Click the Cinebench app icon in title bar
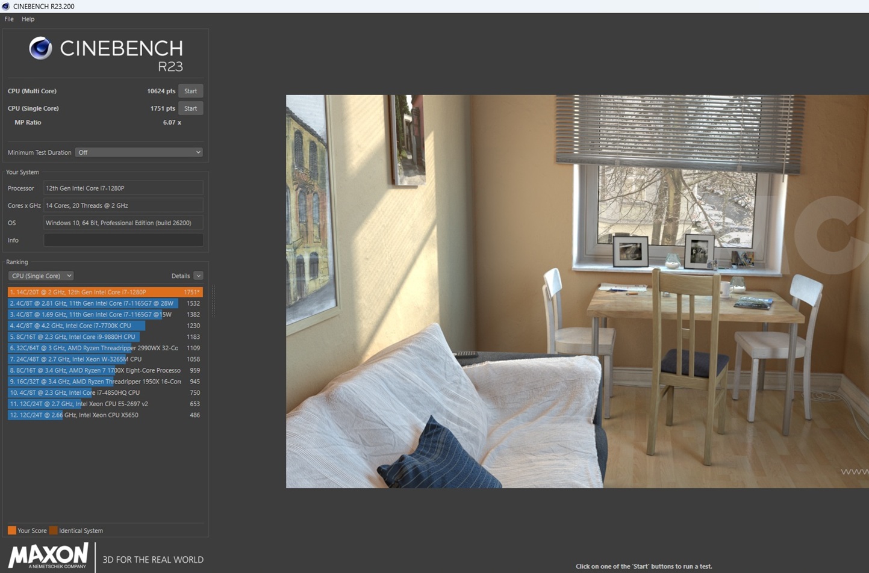 (6, 6)
